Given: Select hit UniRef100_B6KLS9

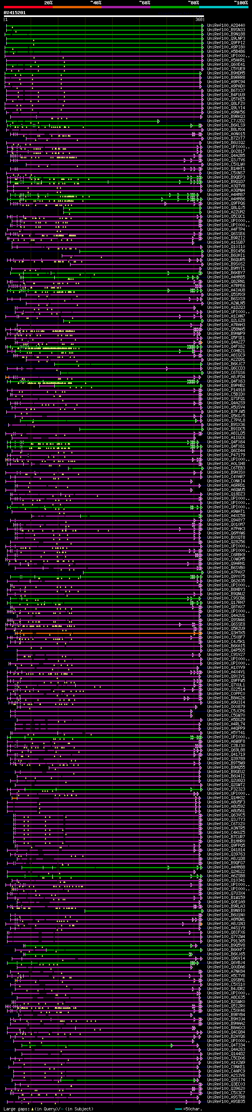Looking at the screenshot, I should click(x=226, y=125).
